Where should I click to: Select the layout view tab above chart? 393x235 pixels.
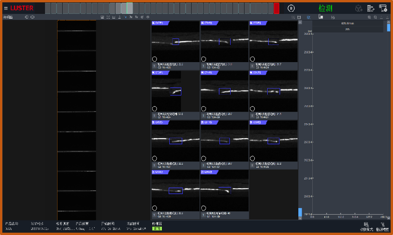[x=321, y=17]
